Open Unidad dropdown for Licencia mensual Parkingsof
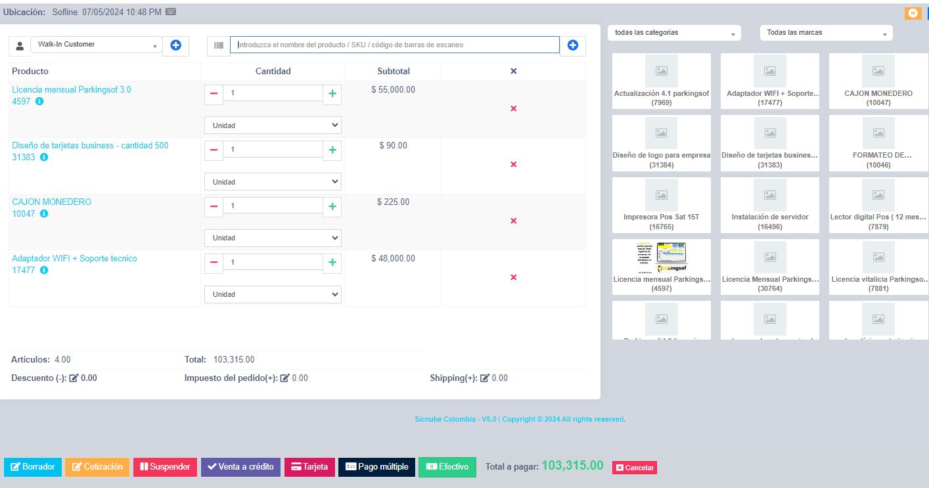The image size is (929, 488). pos(273,125)
